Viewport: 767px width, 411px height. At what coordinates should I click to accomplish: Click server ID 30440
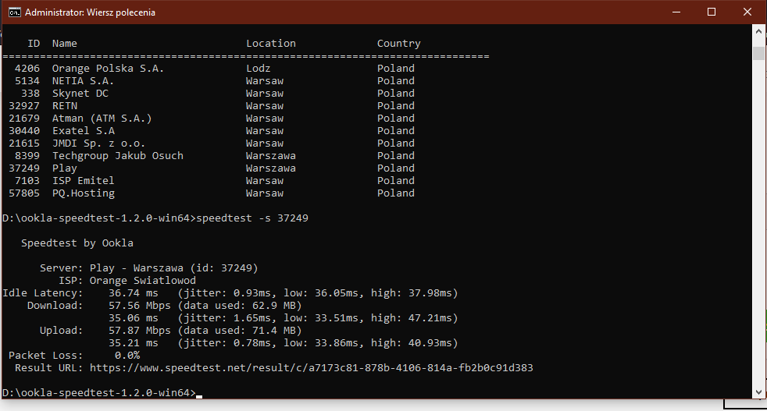pos(24,130)
